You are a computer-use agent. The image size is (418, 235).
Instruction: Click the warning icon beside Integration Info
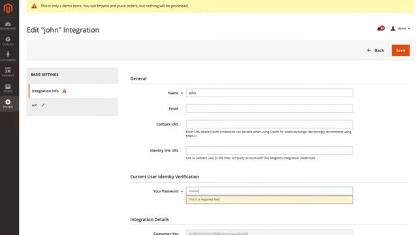point(65,91)
